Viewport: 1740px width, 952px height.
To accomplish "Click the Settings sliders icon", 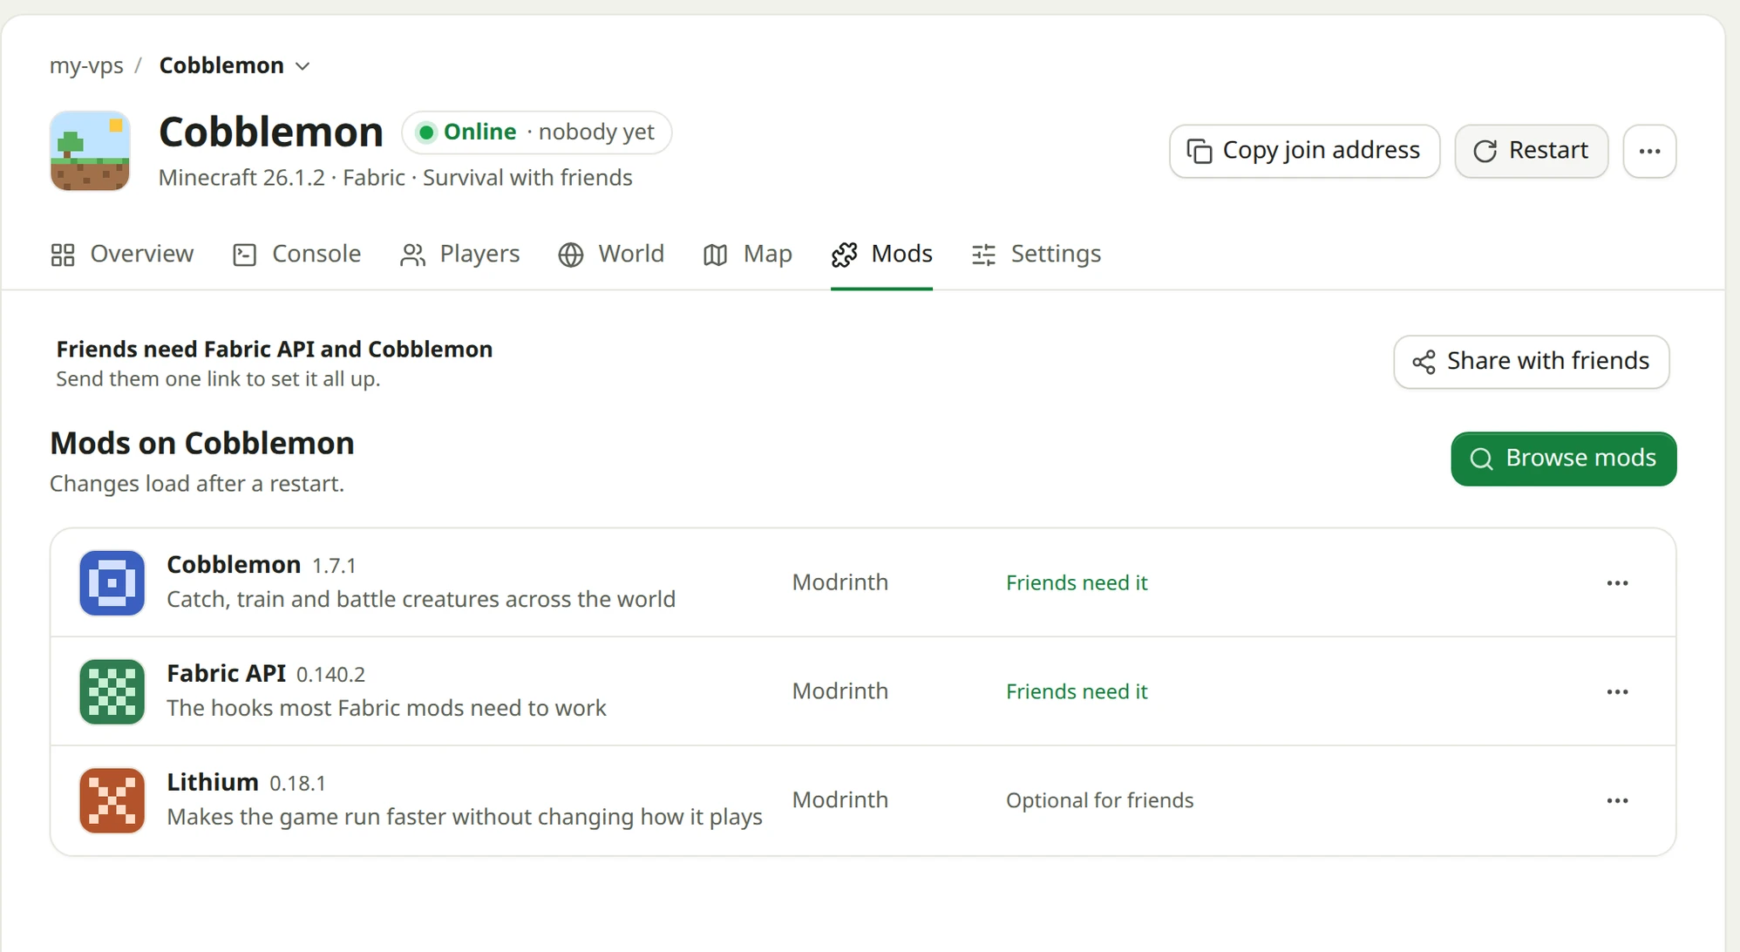I will tap(983, 255).
